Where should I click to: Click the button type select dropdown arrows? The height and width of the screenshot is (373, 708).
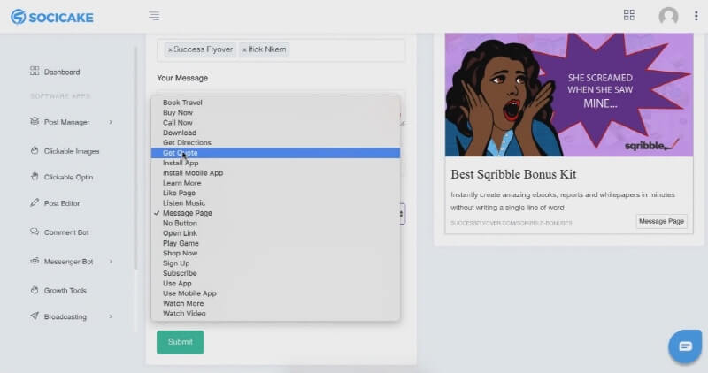click(401, 214)
